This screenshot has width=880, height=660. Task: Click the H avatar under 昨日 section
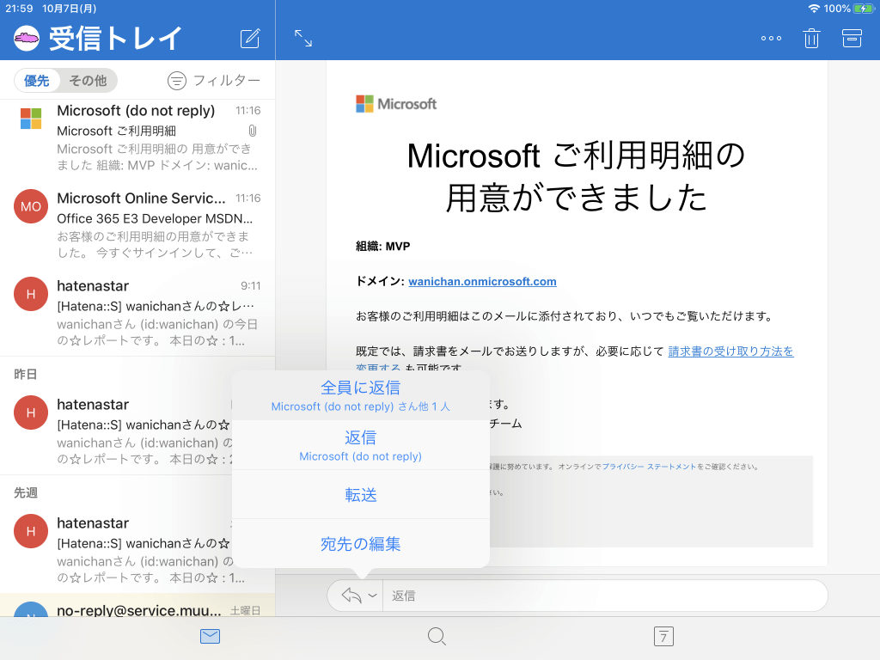click(x=31, y=412)
